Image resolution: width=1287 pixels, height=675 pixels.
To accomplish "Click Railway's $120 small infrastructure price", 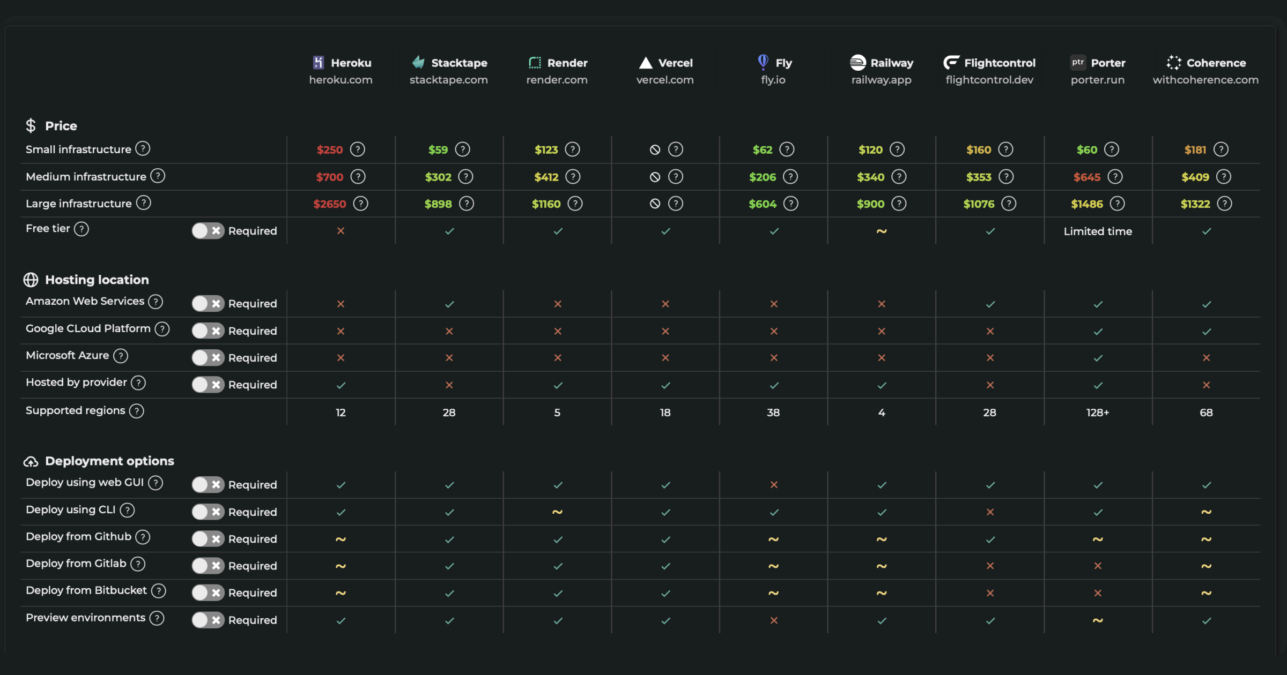I will tap(870, 150).
